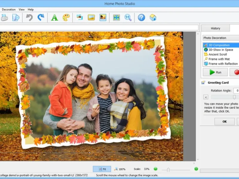Switch to 100% view mode
The height and width of the screenshot is (179, 239).
[x=120, y=169]
